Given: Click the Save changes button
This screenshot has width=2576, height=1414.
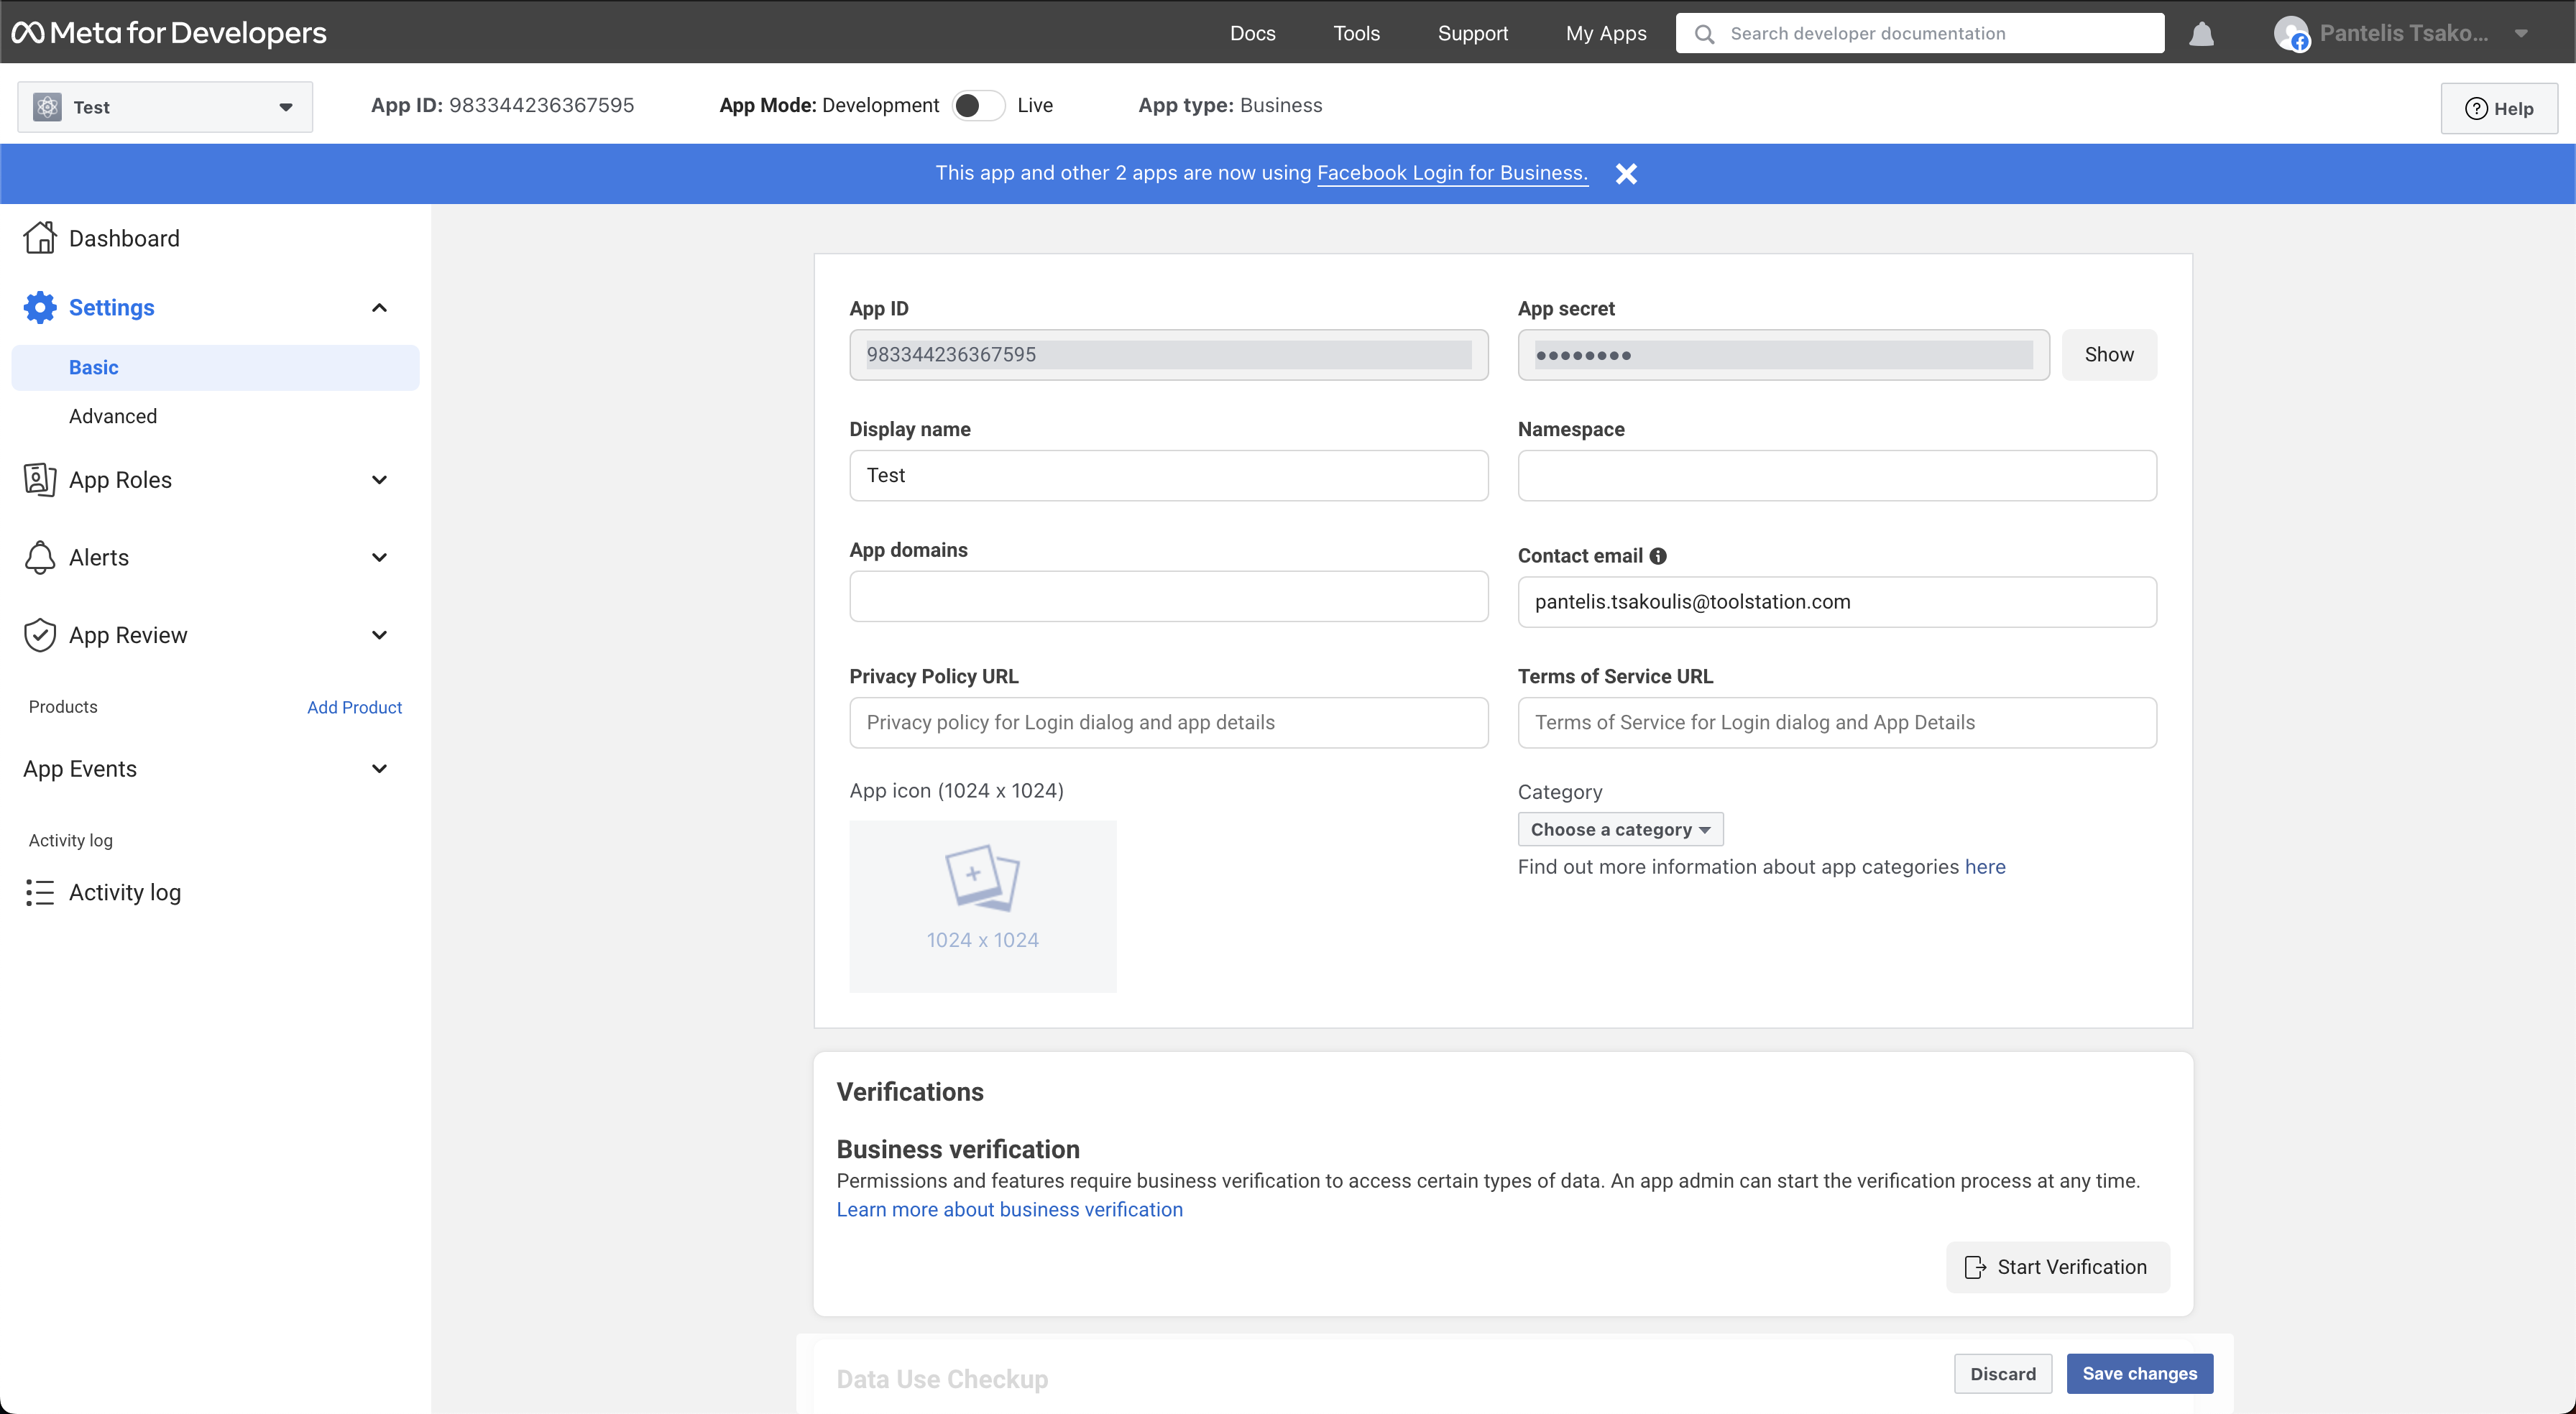Looking at the screenshot, I should 2139,1373.
